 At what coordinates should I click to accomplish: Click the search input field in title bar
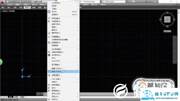click(x=113, y=2)
